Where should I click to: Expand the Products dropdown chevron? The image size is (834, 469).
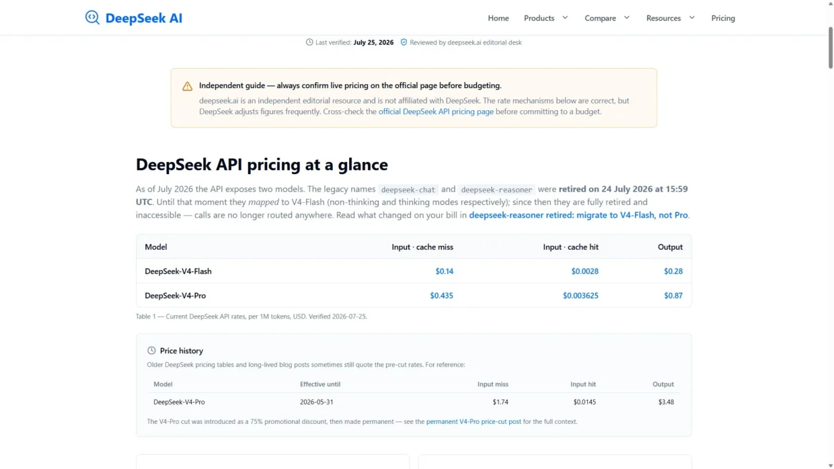tap(565, 17)
